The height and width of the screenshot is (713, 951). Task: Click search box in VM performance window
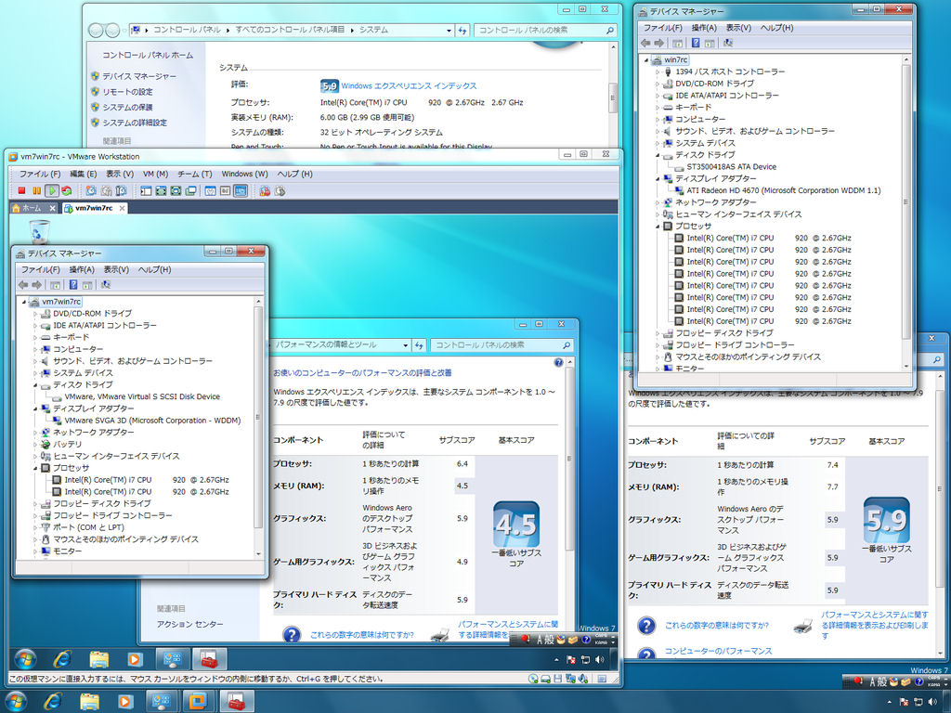(x=502, y=345)
